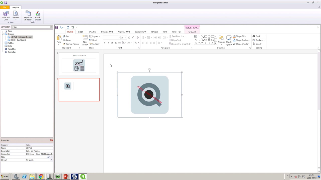The height and width of the screenshot is (180, 321).
Task: Clear the Filter using eraser icon
Action: (48, 157)
